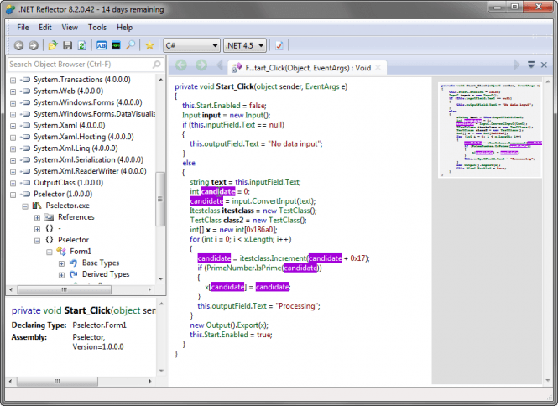
Task: Expand System.Web (4.0.0.0) node
Action: pos(13,91)
